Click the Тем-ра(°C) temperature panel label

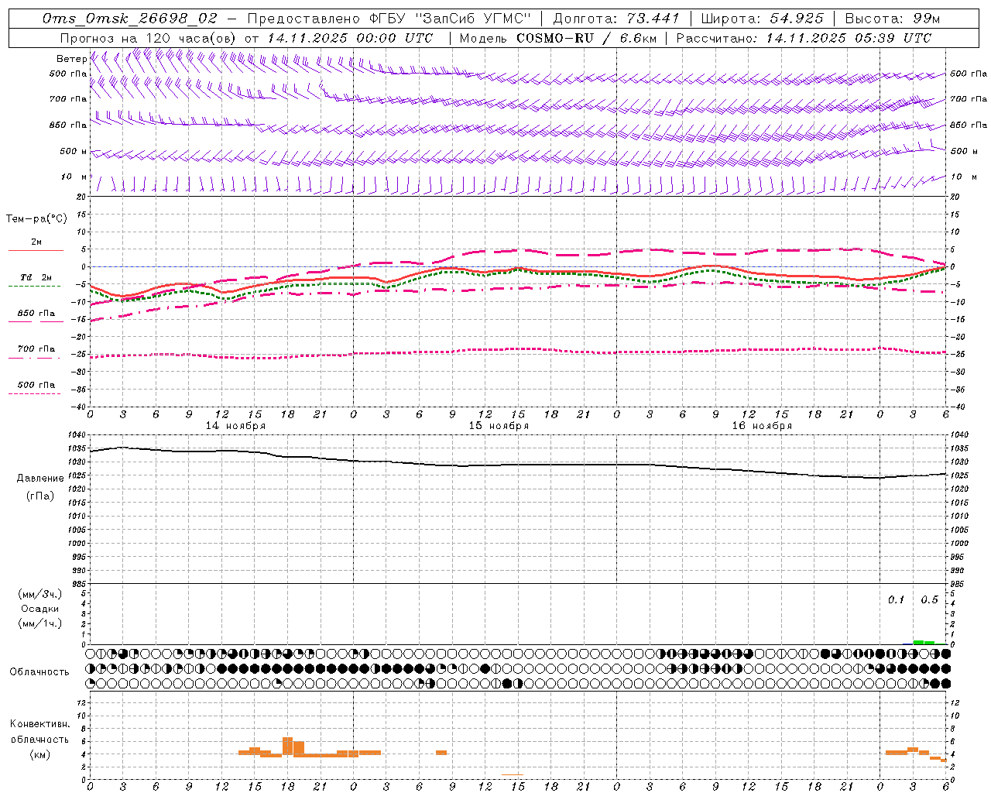click(x=36, y=219)
